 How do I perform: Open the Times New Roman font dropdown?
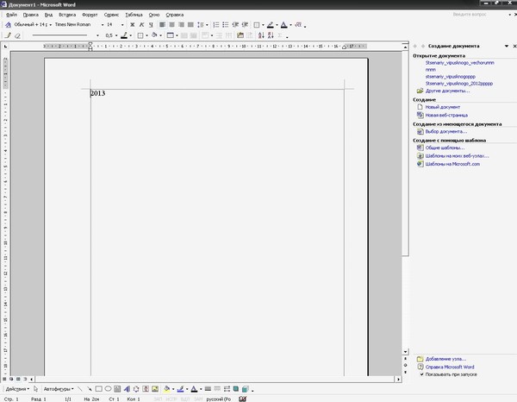point(103,25)
